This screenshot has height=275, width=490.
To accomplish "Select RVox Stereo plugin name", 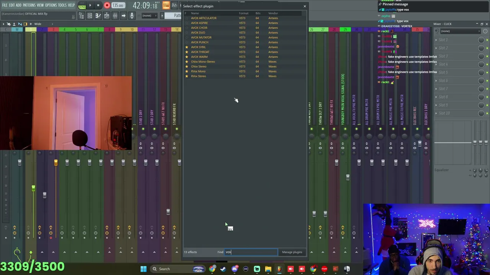I will (198, 76).
